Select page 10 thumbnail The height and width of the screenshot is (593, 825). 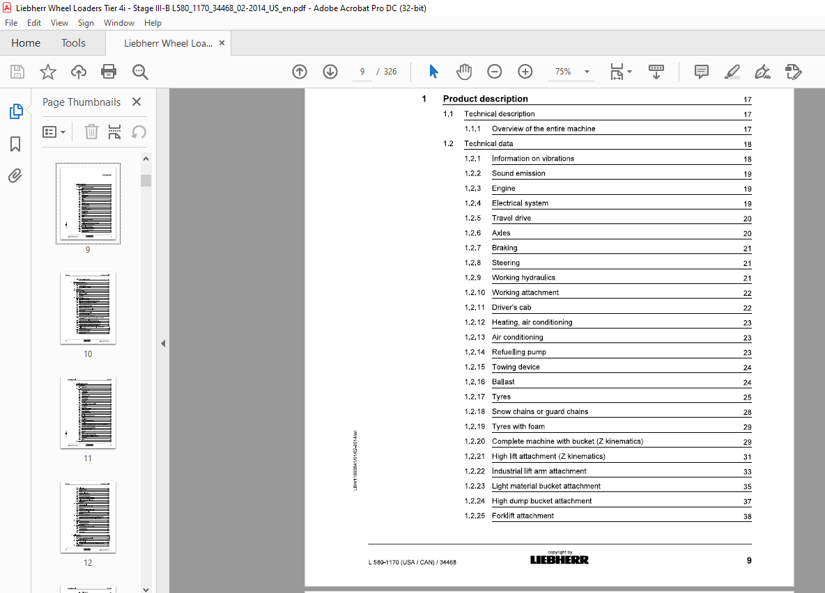tap(88, 308)
